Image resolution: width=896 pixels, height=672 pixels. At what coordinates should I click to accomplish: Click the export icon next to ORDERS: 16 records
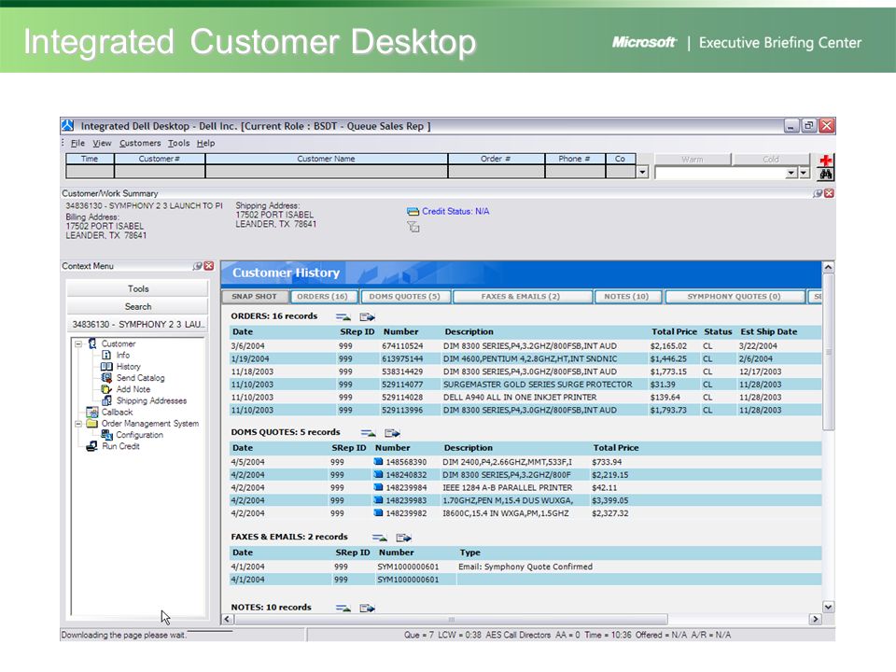367,316
